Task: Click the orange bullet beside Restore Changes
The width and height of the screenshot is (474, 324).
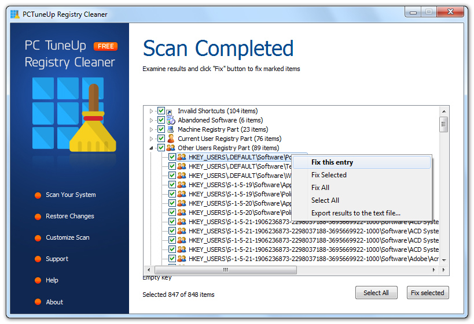Action: (x=38, y=217)
